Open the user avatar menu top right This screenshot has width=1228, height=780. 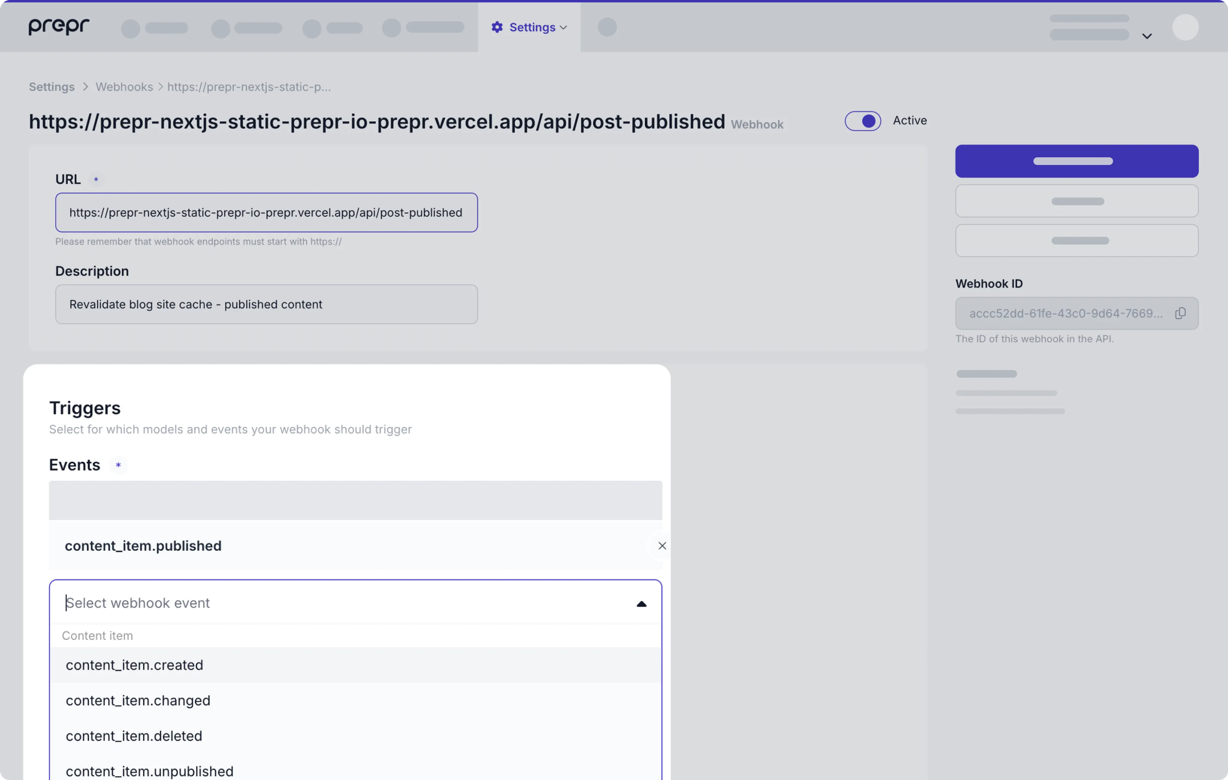1186,27
